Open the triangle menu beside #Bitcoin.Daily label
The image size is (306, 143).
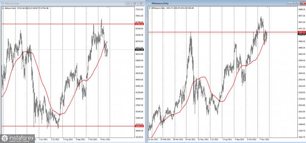pos(3,8)
